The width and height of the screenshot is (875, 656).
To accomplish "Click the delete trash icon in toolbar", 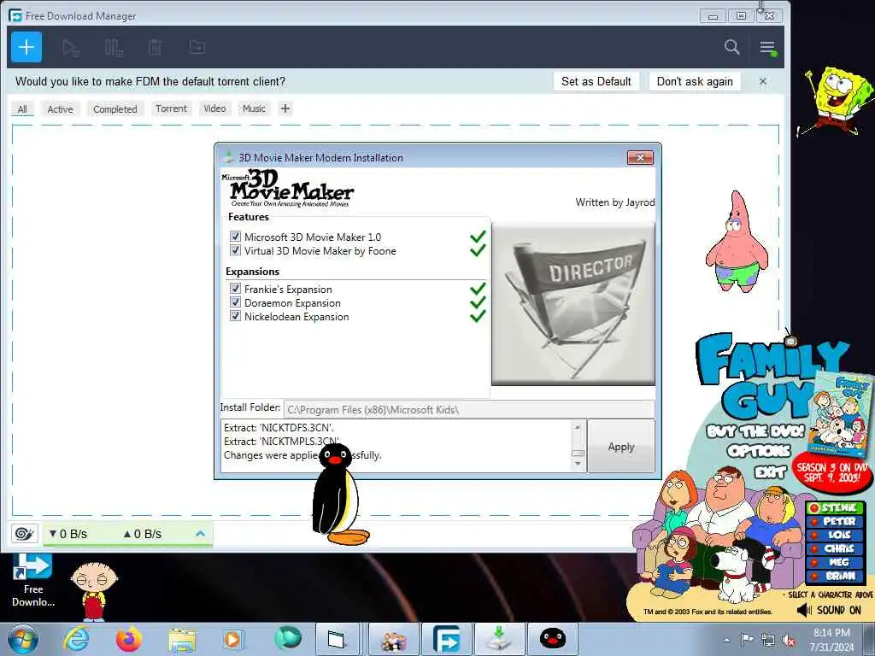I will click(156, 48).
